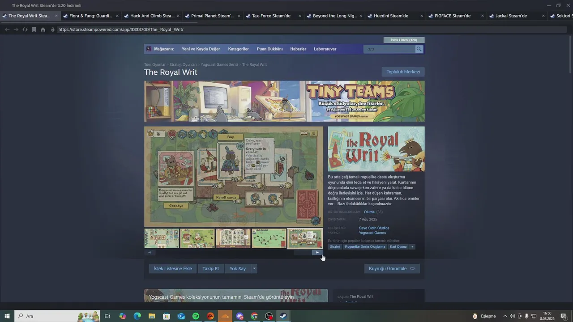Click The Royal Writ capsule header image
Viewport: 573px width, 322px height.
point(376,149)
